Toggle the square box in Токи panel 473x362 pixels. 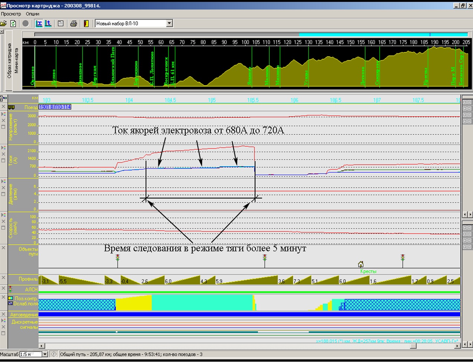[3, 161]
